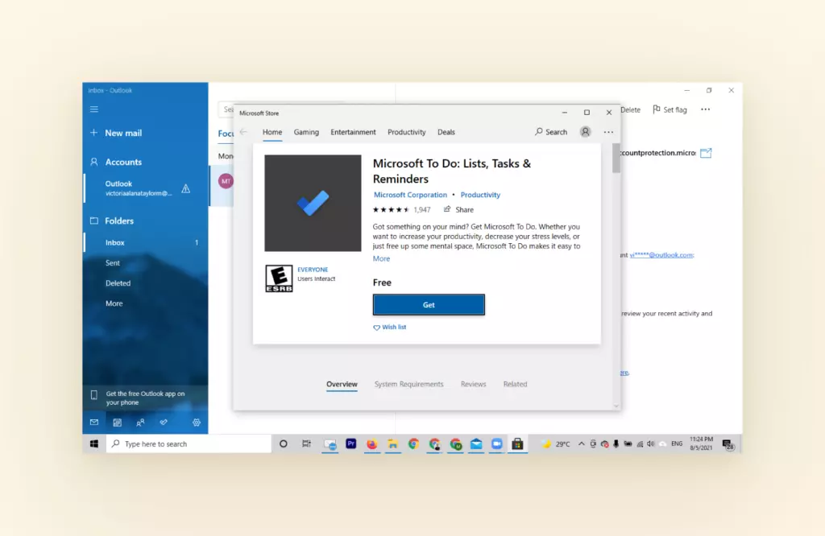Open the People icon in Outlook's bottom bar

click(140, 422)
